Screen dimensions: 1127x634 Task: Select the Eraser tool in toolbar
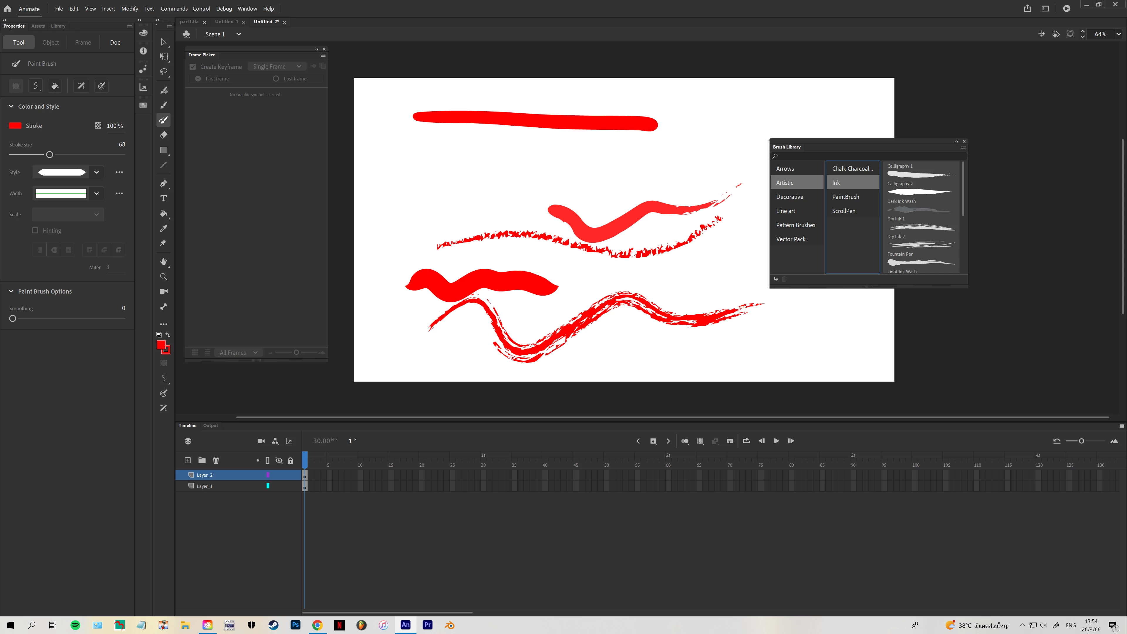coord(164,135)
